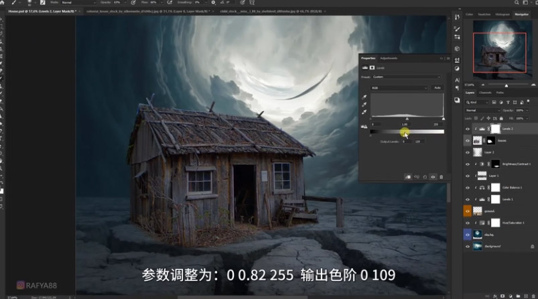Hide the Color Balance 1 layer
The width and height of the screenshot is (538, 299).
tap(468, 187)
